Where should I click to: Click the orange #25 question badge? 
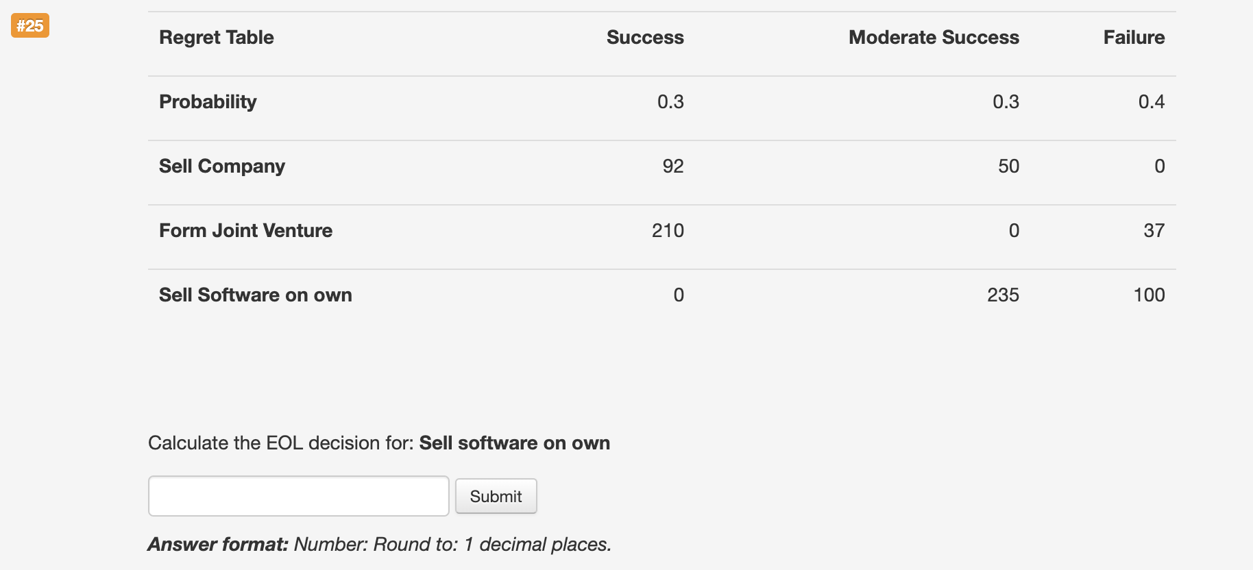pos(29,26)
